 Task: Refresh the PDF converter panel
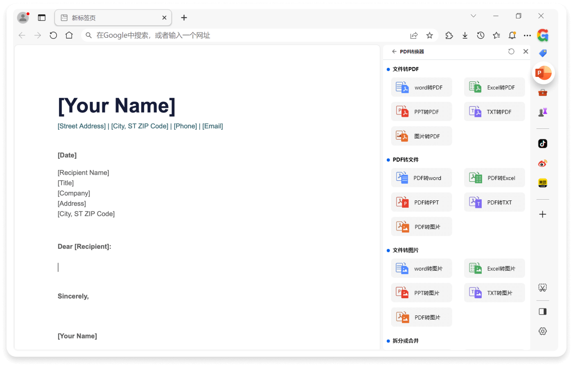click(511, 52)
